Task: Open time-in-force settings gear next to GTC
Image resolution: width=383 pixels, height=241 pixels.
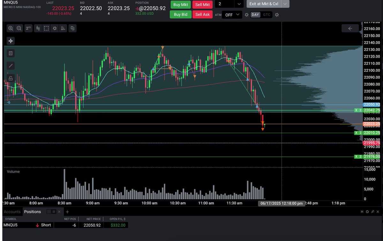Action: pos(277,15)
